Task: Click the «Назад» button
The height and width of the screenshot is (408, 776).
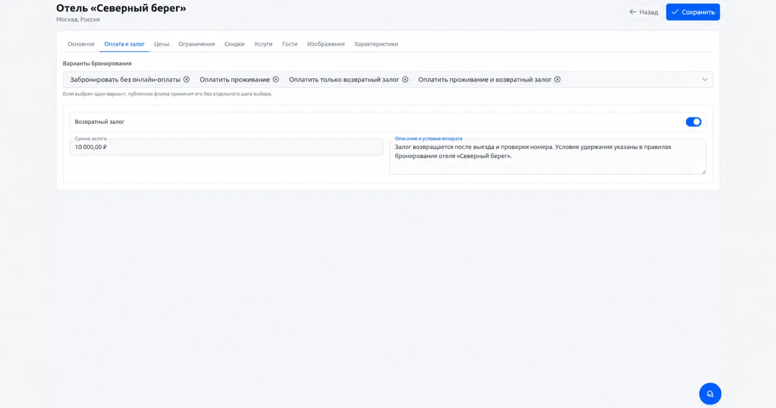Action: (x=643, y=12)
